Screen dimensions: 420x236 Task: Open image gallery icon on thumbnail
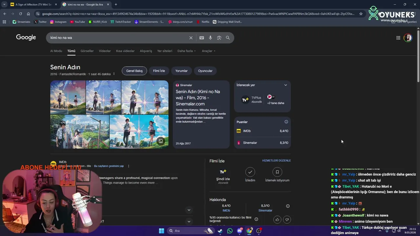(161, 141)
